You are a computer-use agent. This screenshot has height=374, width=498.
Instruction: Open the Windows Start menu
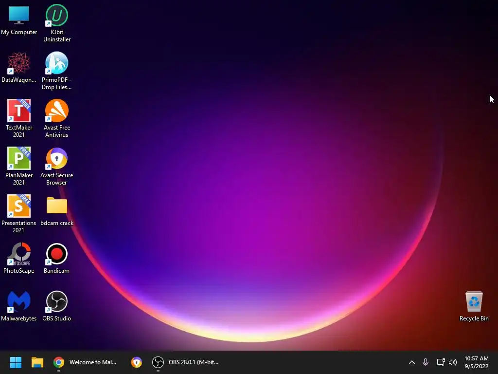pyautogui.click(x=16, y=362)
